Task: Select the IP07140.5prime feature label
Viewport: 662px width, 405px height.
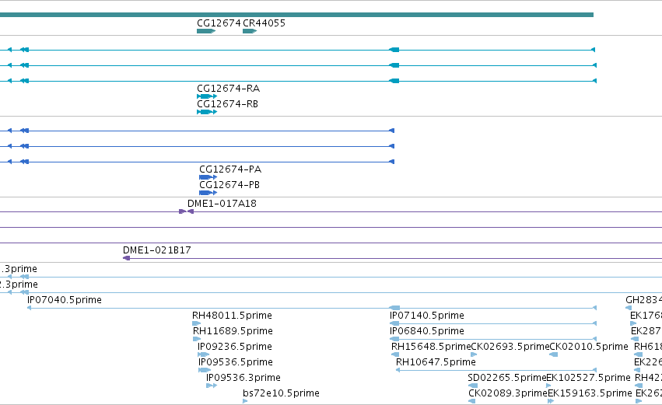Action: tap(426, 316)
